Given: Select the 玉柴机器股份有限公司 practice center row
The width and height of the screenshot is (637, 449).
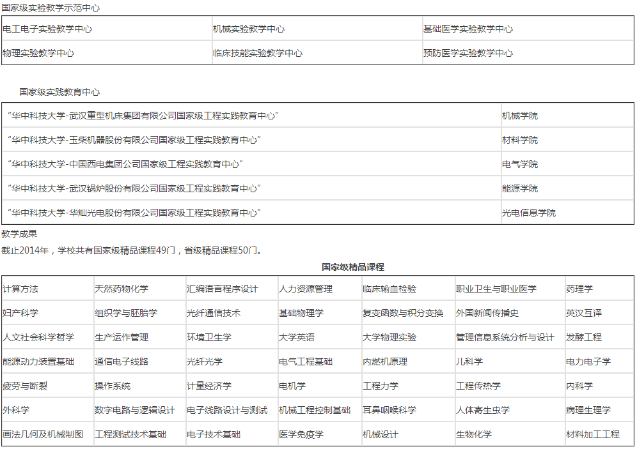Looking at the screenshot, I should pos(318,140).
